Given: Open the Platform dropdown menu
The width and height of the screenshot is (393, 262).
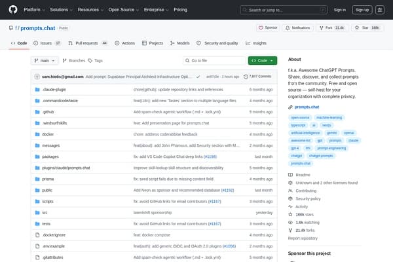Looking at the screenshot, I should click(x=34, y=10).
